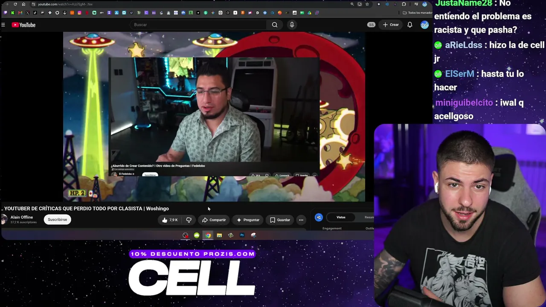Open the Alain Offline channel avatar

click(x=4, y=219)
